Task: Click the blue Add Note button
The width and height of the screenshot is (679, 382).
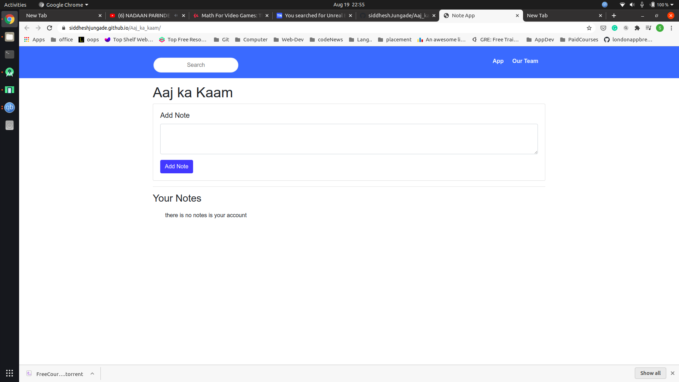Action: (176, 167)
